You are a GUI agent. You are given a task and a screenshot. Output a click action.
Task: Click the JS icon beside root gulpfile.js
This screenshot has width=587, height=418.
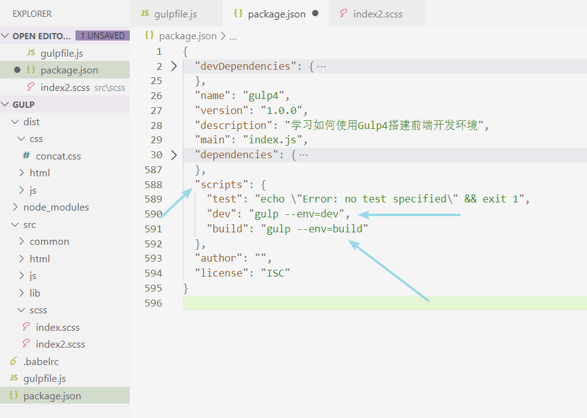pyautogui.click(x=13, y=378)
